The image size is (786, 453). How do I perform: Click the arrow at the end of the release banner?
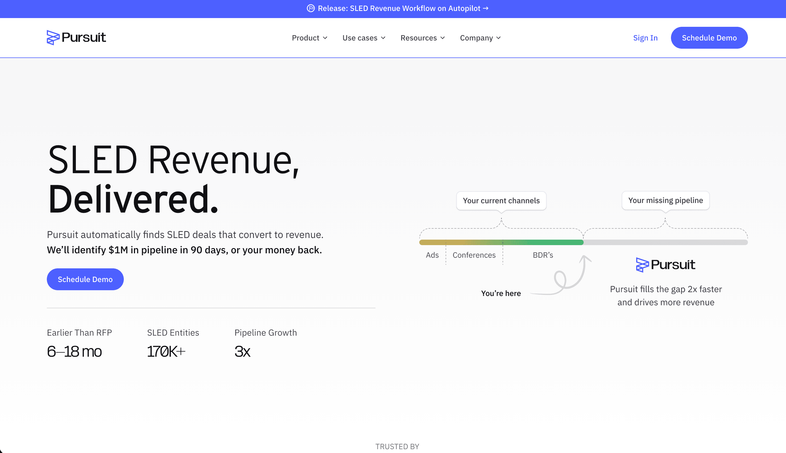(x=486, y=8)
